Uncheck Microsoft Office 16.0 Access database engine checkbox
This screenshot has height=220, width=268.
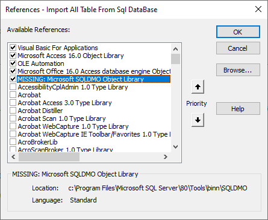(13, 71)
